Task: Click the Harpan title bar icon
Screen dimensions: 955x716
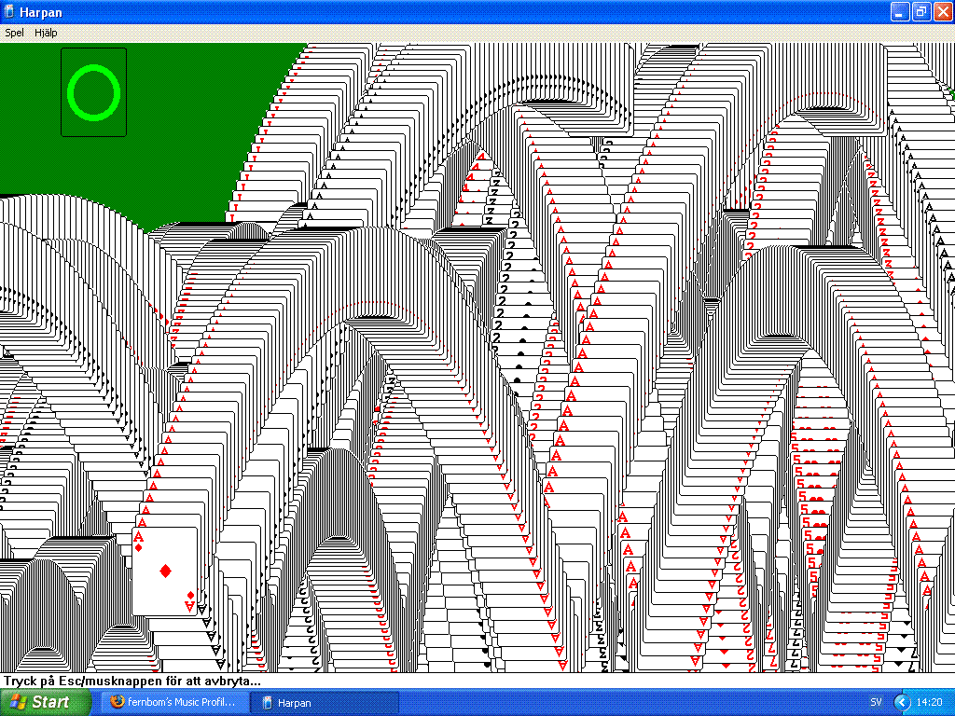Action: (9, 11)
